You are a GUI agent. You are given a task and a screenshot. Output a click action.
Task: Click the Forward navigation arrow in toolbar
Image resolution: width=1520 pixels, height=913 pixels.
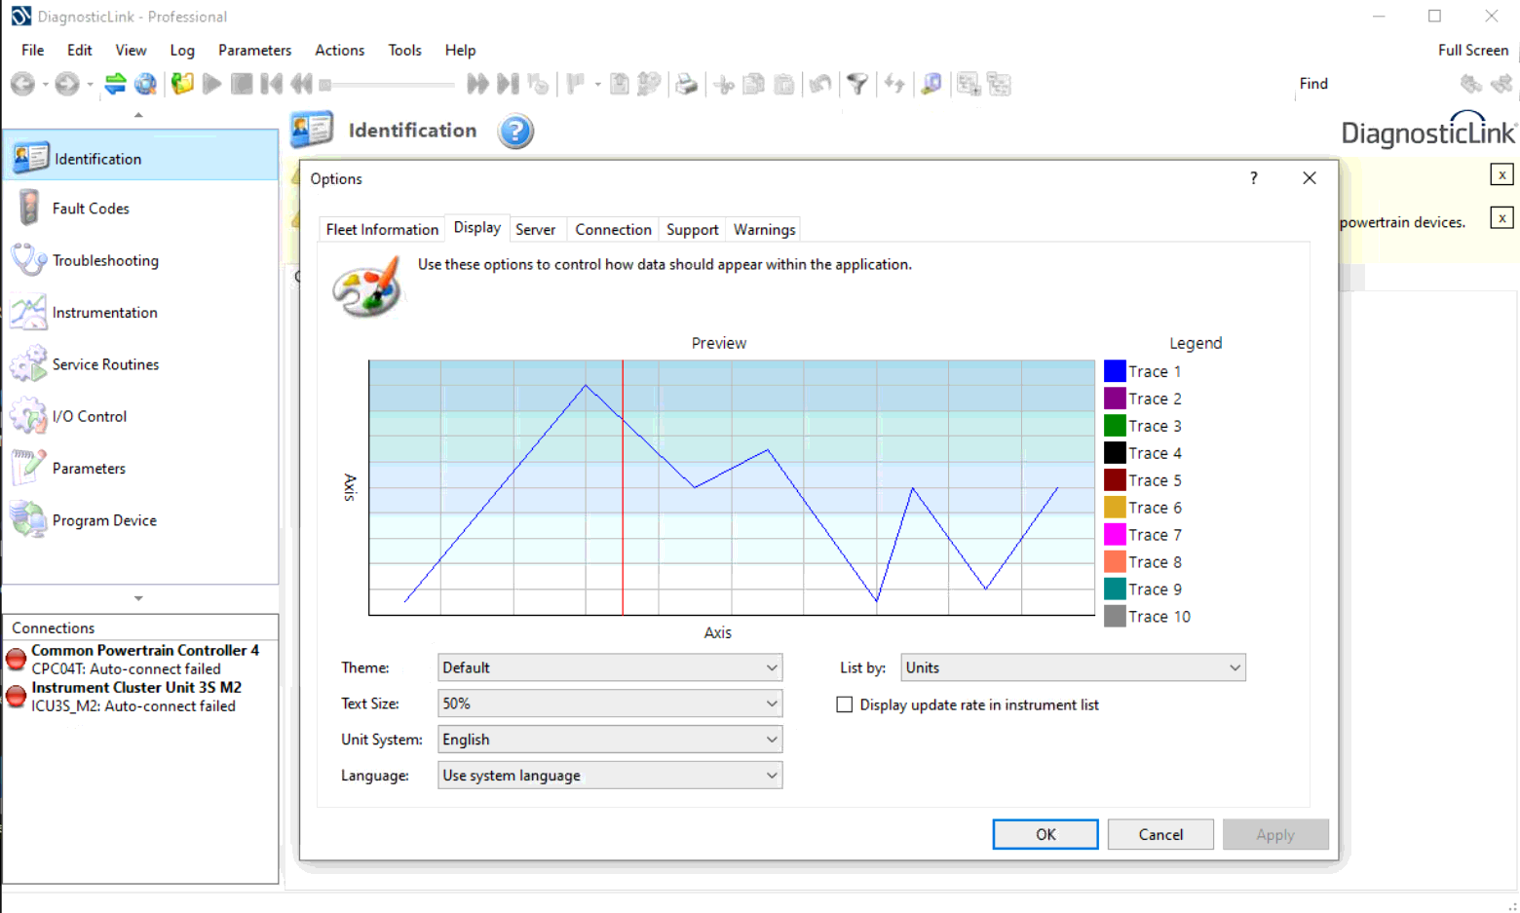[x=66, y=85]
